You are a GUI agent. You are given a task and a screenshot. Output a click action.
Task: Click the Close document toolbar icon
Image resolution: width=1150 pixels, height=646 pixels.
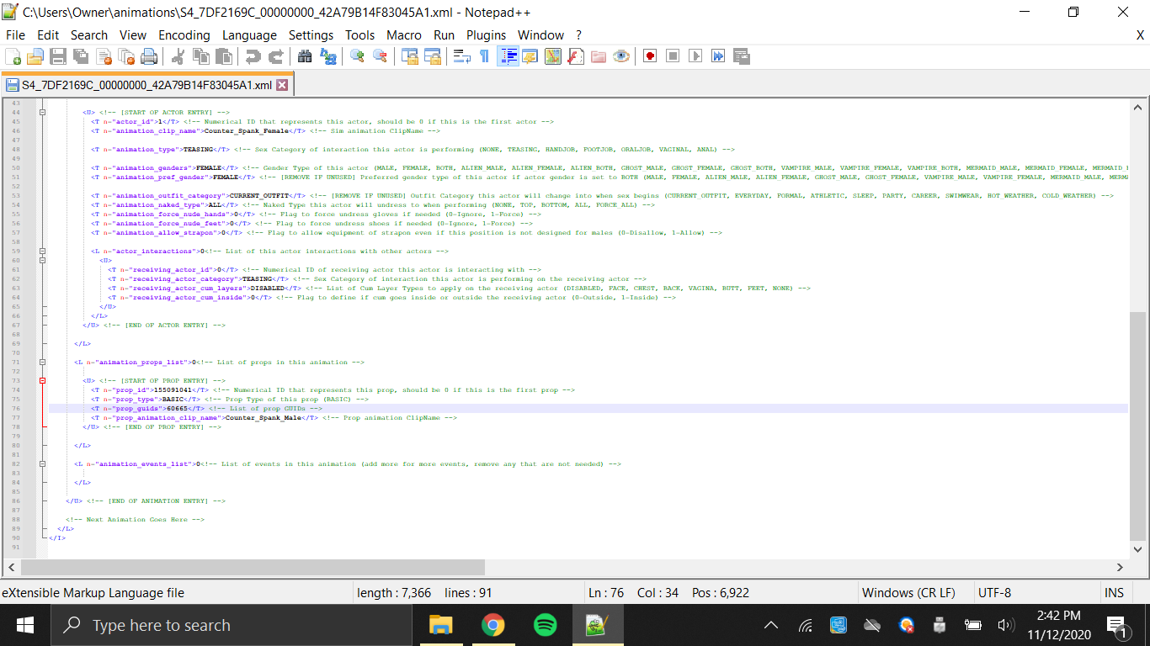(104, 56)
